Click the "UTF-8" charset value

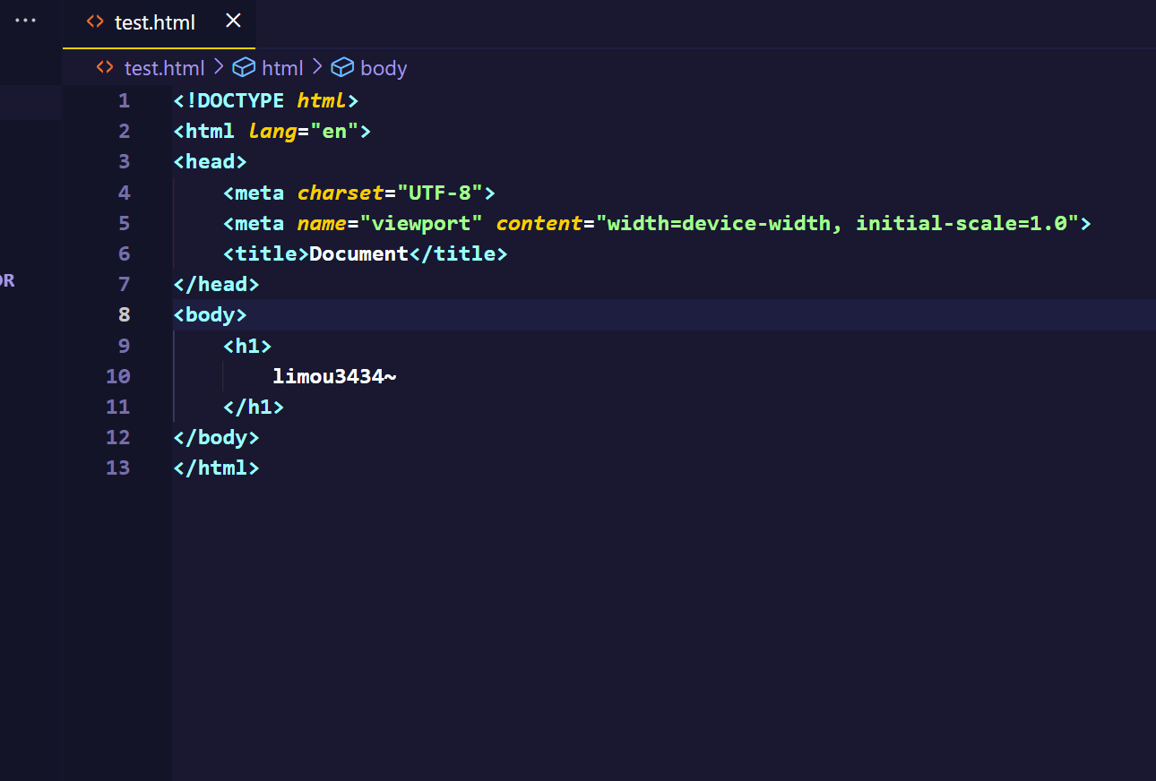(x=440, y=193)
